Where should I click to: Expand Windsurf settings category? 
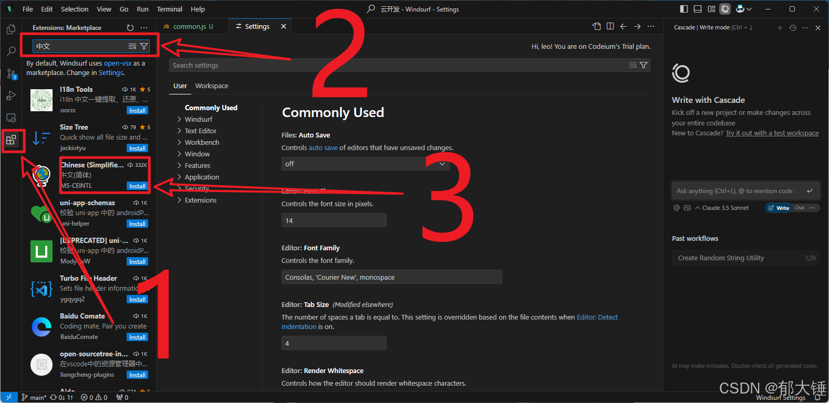[x=199, y=119]
